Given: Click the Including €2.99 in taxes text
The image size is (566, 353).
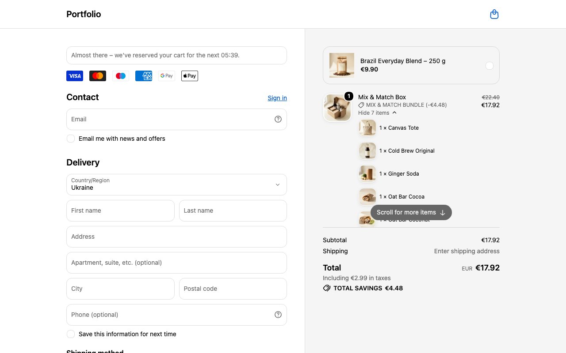Looking at the screenshot, I should pyautogui.click(x=357, y=278).
